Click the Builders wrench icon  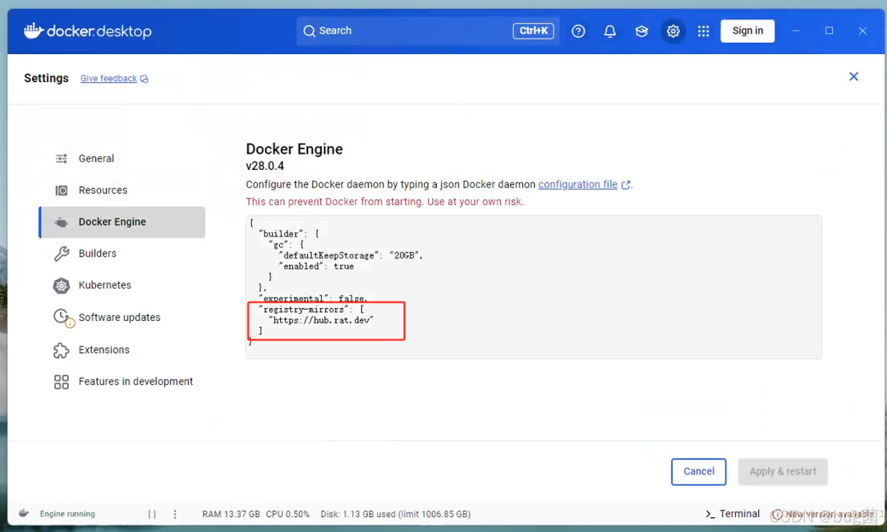[61, 254]
